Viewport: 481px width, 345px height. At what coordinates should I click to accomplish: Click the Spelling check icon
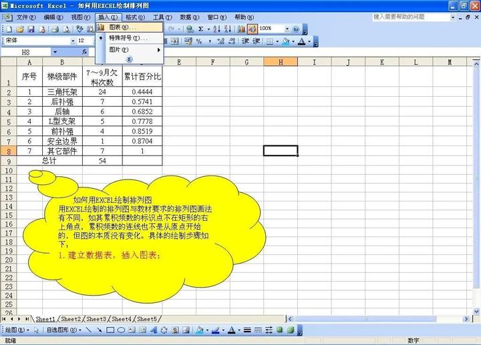tap(79, 29)
